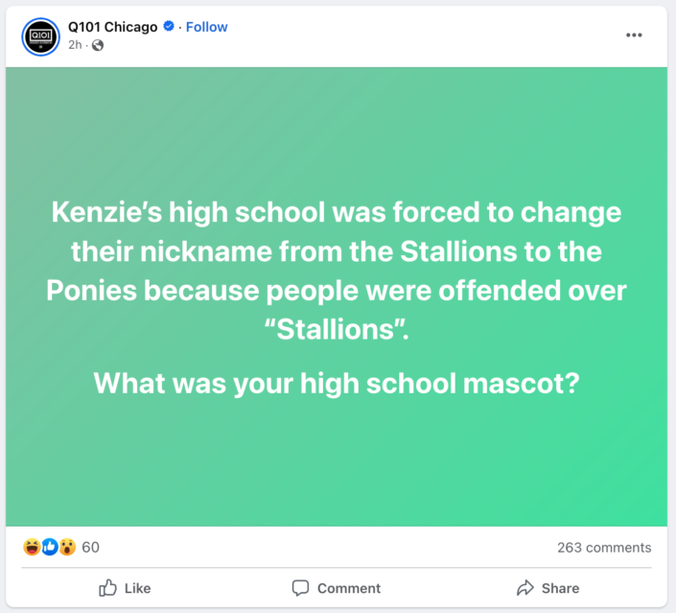The width and height of the screenshot is (676, 613).
Task: Show who reacted via the 60 count
Action: (x=90, y=548)
